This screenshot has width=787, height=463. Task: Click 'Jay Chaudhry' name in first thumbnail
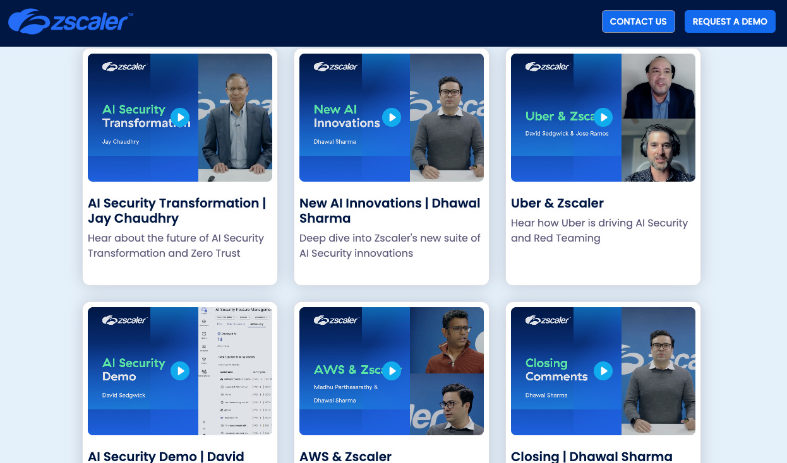pyautogui.click(x=121, y=142)
